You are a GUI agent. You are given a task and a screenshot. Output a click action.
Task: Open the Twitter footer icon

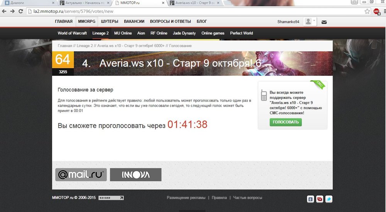click(x=328, y=199)
